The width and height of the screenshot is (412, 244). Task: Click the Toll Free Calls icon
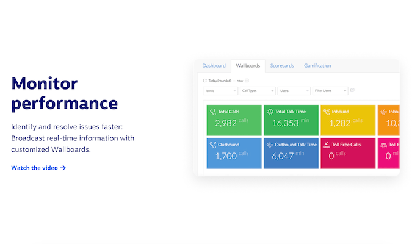tap(327, 145)
